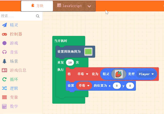Select the 设置 position block label
Screen dimensions: 164x114
[x=71, y=86]
